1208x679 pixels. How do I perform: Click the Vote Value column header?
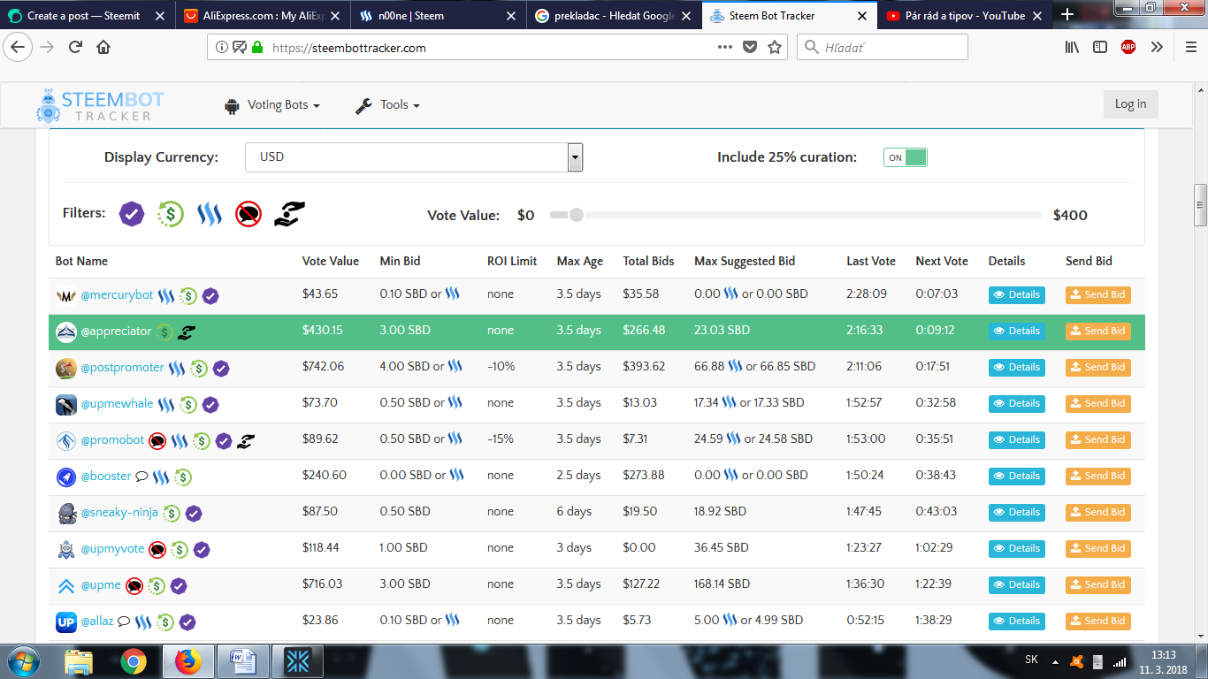tap(331, 261)
